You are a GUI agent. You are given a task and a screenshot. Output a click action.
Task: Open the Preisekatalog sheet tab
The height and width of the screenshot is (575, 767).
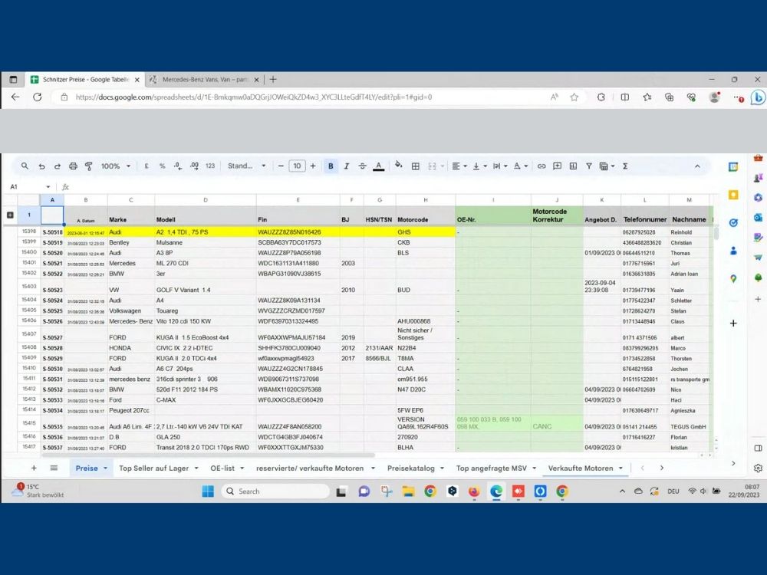pos(411,468)
